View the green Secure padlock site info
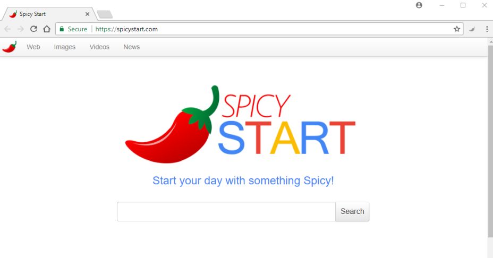The width and height of the screenshot is (493, 258). tap(73, 29)
